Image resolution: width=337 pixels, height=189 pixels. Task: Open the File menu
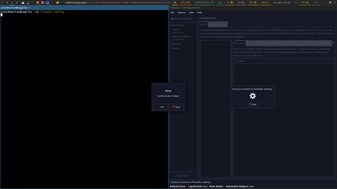tap(172, 13)
